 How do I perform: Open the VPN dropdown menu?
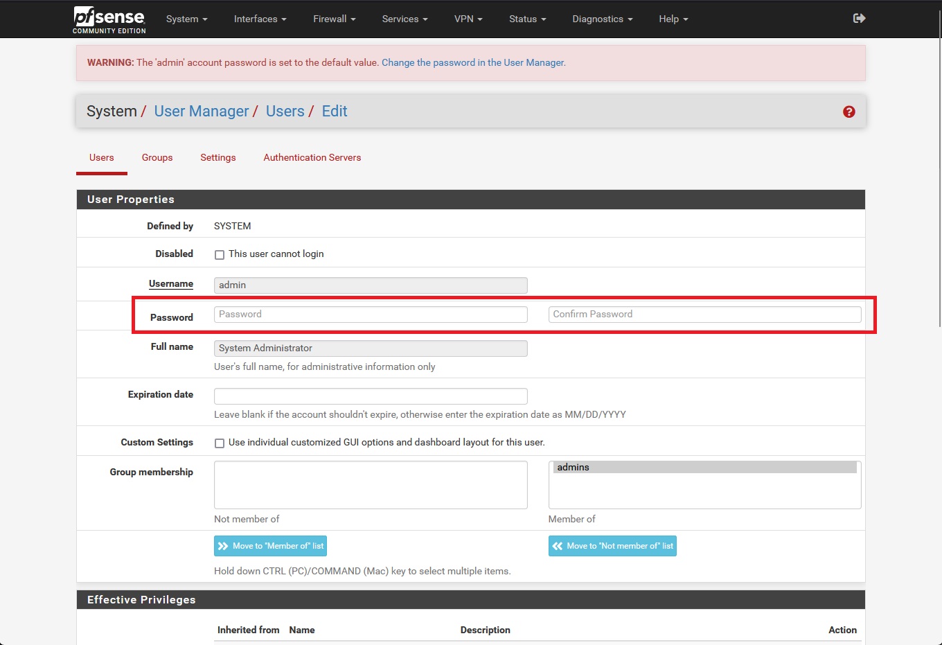coord(468,19)
